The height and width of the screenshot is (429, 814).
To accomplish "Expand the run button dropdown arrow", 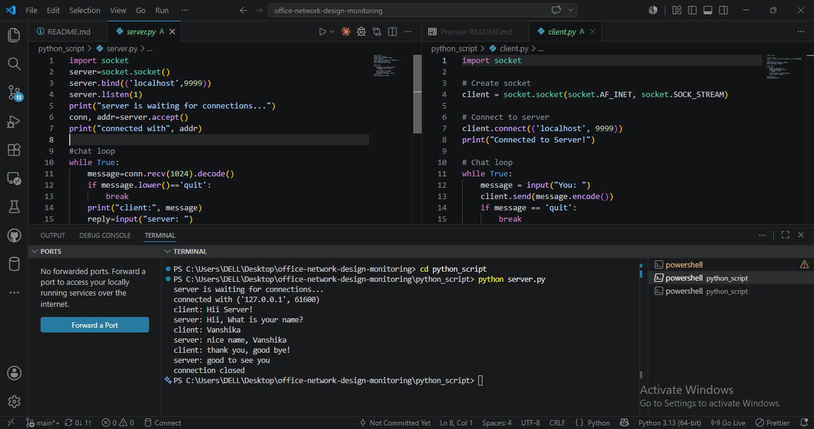I will click(x=332, y=32).
